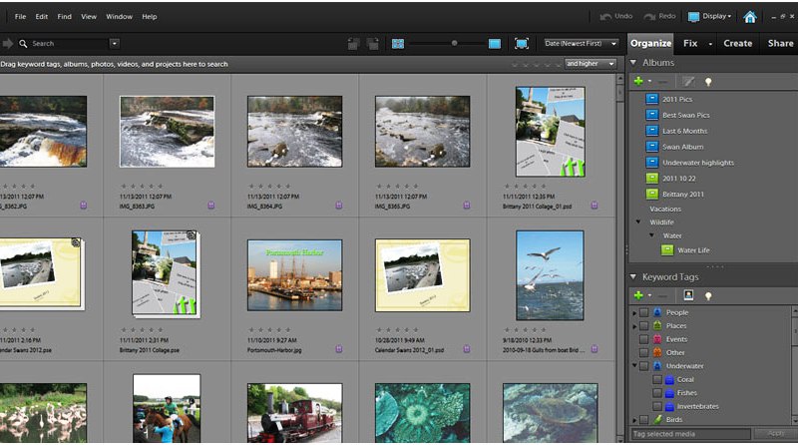Open the Brittany 2011 album
Viewport: 798px width, 445px height.
[682, 194]
